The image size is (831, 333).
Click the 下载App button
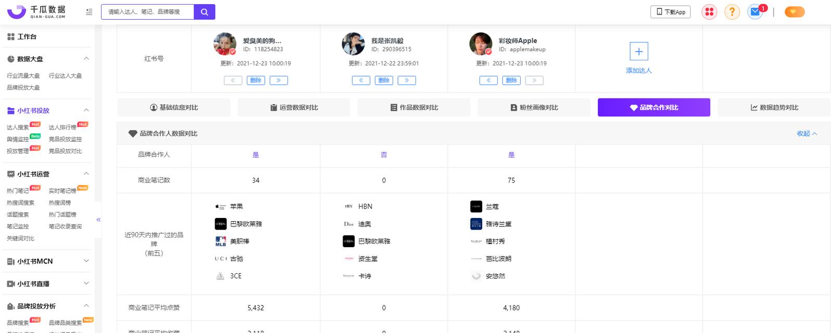[x=671, y=11]
